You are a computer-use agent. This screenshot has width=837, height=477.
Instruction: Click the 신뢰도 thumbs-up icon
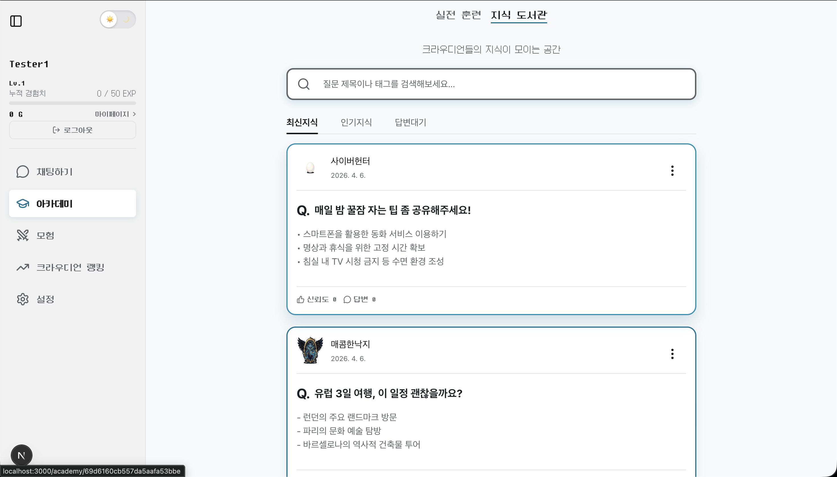300,299
